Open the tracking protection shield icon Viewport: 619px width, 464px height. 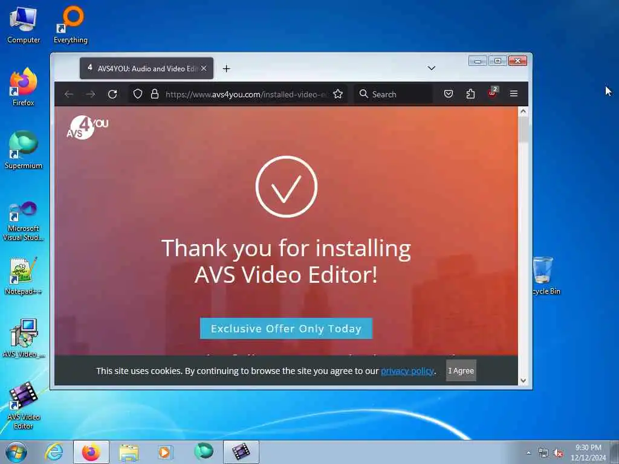coord(137,94)
